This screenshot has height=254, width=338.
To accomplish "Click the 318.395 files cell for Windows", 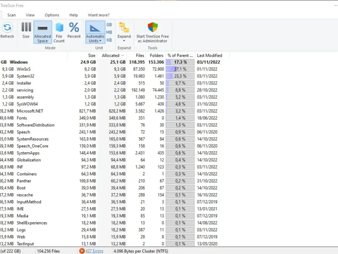I will point(137,62).
